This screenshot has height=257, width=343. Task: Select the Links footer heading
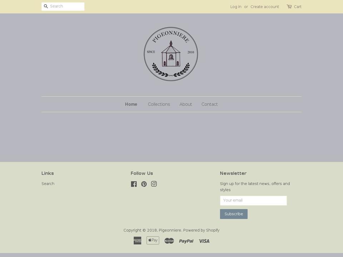tap(48, 173)
